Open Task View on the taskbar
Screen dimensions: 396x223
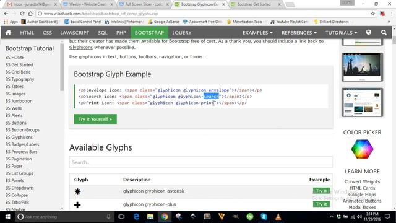(121, 217)
